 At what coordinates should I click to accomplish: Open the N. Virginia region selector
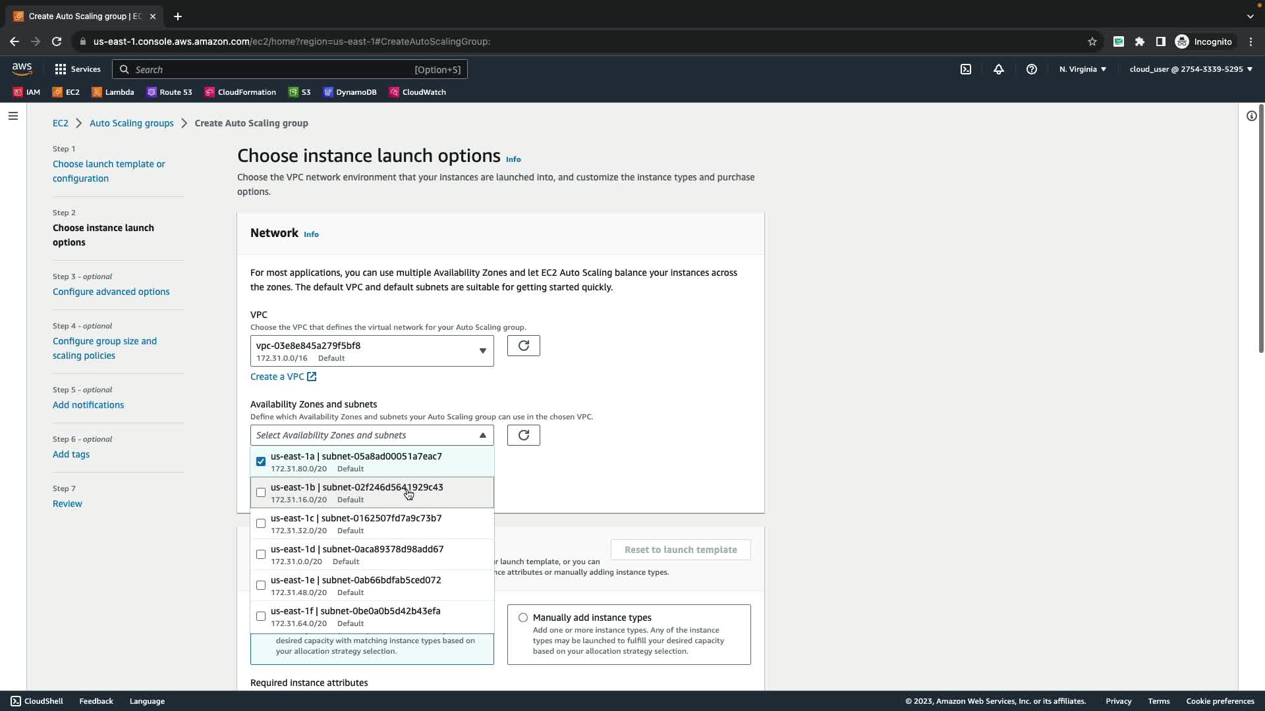(x=1082, y=69)
